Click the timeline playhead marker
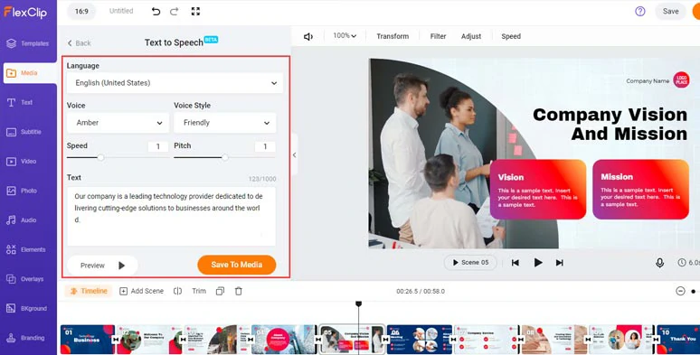This screenshot has height=355, width=700. (x=358, y=304)
